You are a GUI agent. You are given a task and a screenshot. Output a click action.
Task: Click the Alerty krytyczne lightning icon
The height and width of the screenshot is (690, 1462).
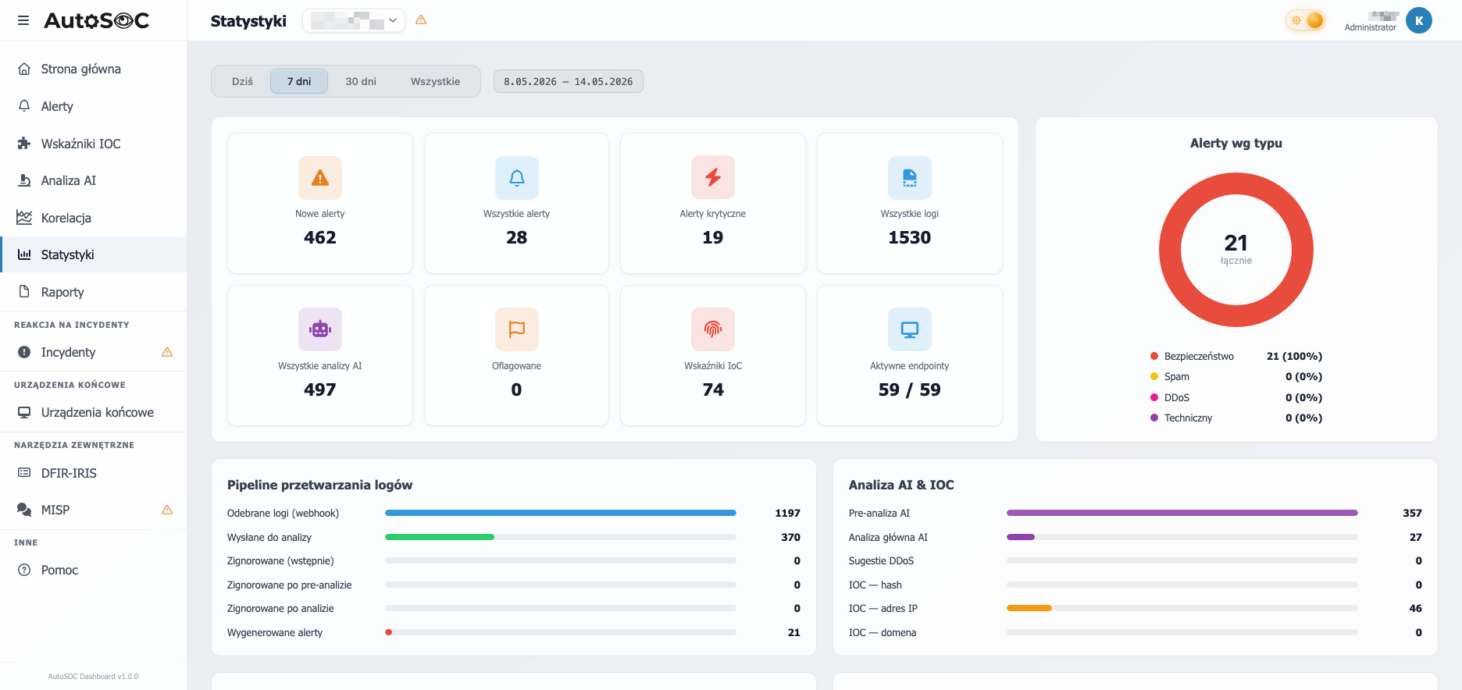click(x=713, y=178)
